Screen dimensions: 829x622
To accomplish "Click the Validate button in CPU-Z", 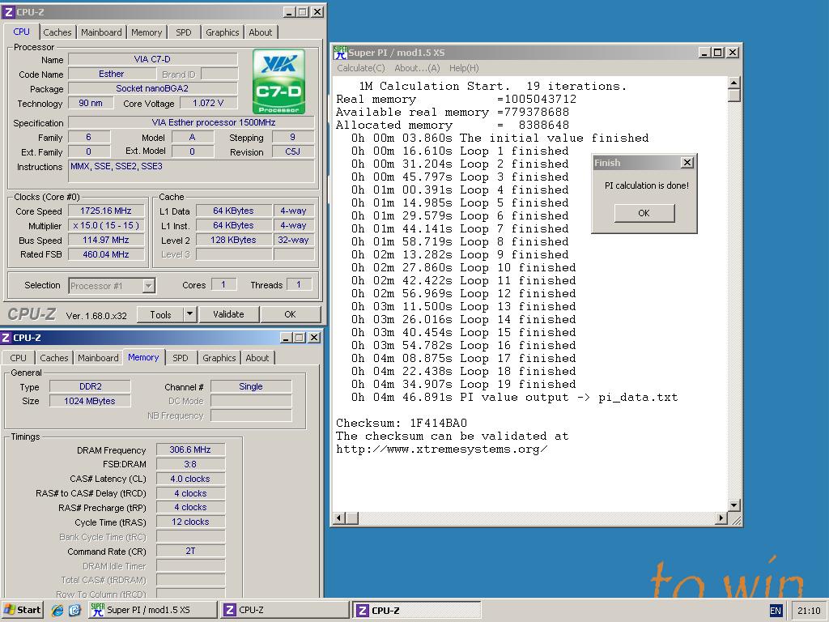I will point(228,314).
